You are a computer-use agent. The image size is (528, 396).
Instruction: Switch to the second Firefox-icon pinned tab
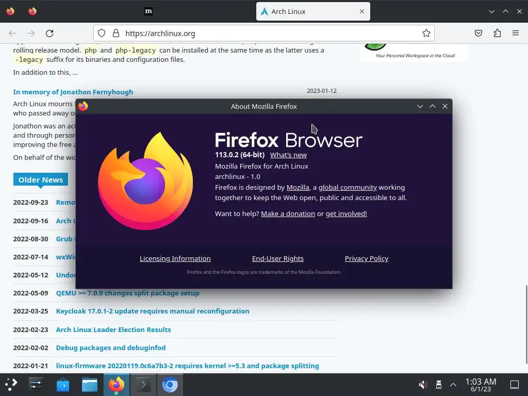point(32,11)
